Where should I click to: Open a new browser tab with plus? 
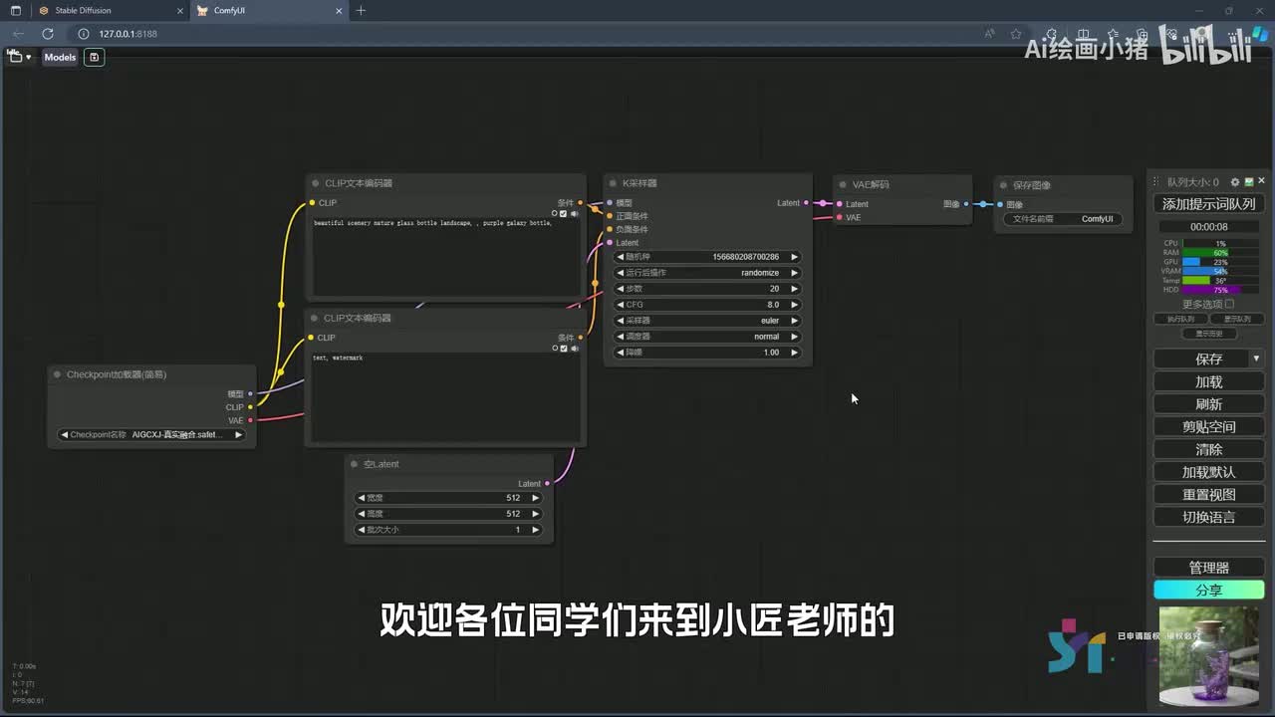361,11
